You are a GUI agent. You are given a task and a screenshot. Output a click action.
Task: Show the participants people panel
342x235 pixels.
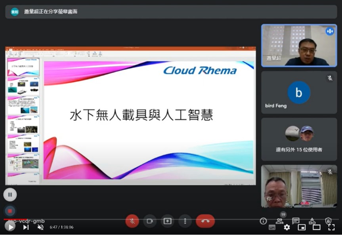pyautogui.click(x=279, y=221)
